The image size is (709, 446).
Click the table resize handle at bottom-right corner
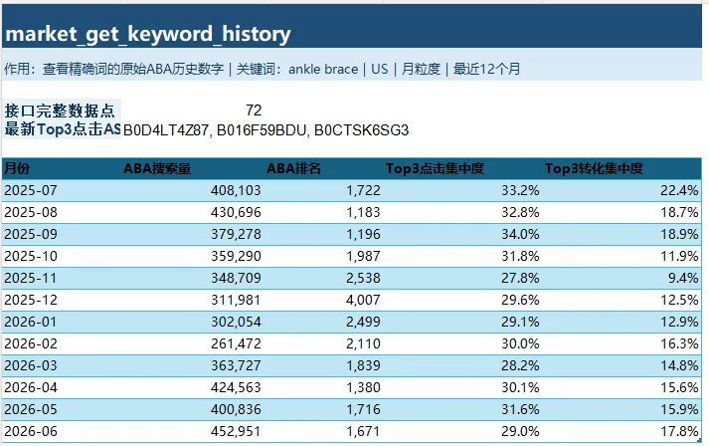point(699,440)
